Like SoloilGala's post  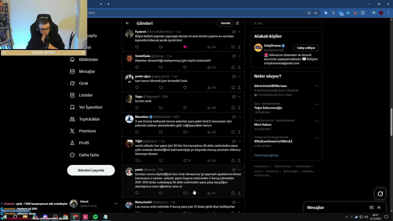click(185, 67)
